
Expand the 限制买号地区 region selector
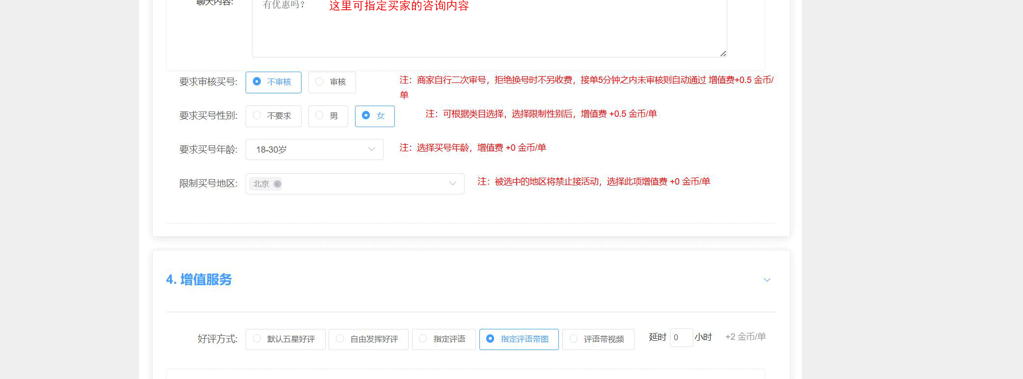[452, 184]
